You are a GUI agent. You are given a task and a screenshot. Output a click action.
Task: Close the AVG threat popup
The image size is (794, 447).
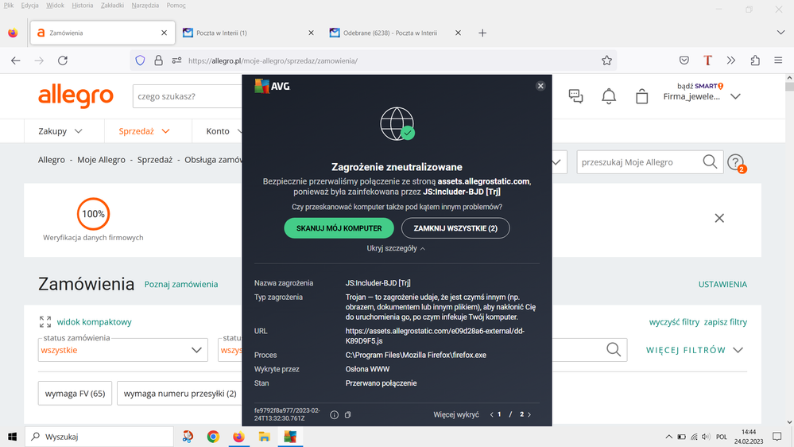coord(540,86)
